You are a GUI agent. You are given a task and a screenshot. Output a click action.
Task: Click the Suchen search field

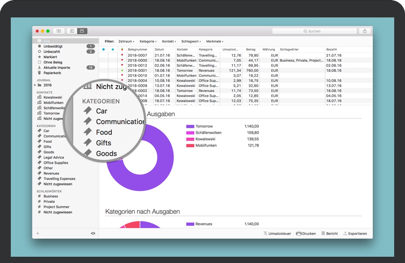(314, 31)
